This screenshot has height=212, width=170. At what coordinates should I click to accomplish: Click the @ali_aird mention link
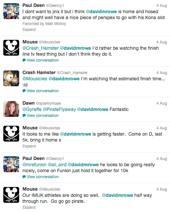(x=57, y=165)
